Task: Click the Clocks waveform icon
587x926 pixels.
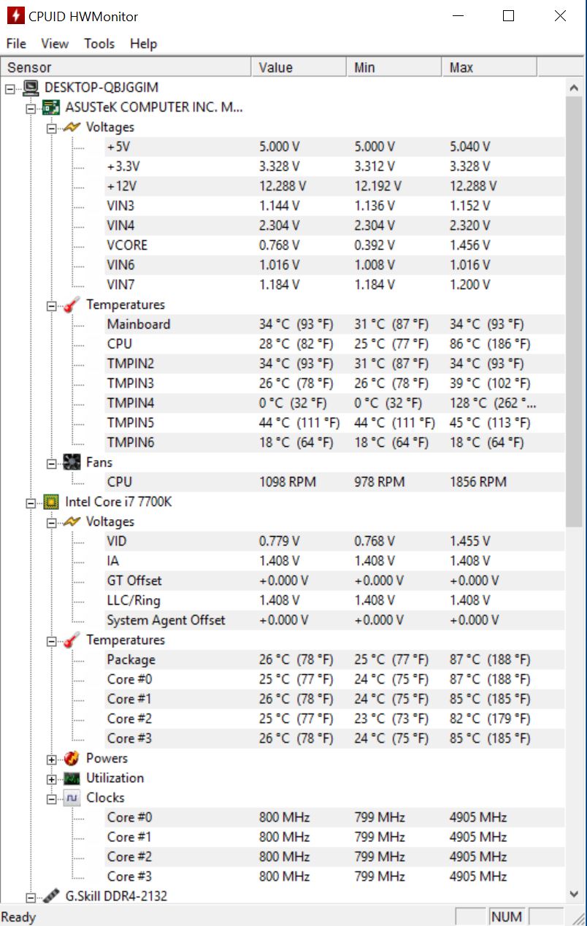Action: [x=72, y=797]
